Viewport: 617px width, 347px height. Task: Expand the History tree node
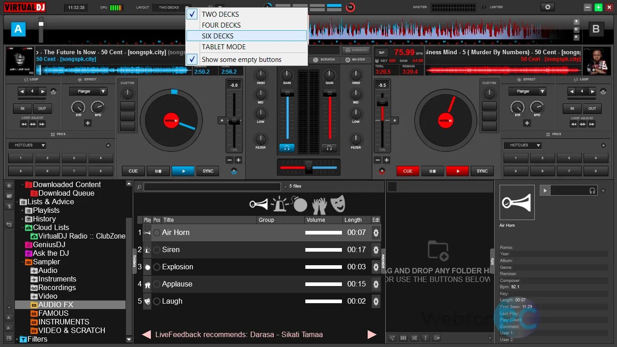point(22,219)
